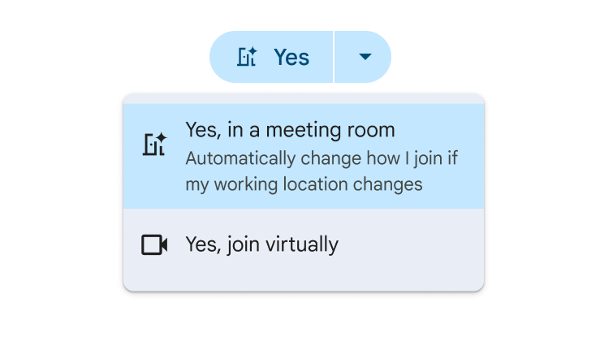Image resolution: width=600 pixels, height=337 pixels.
Task: Click the meeting room icon in the dropdown menu
Action: pos(154,144)
